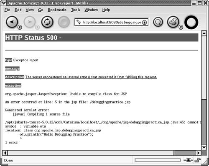The width and height of the screenshot is (209, 166).
Task: Click the Back navigation button
Action: 12,22
